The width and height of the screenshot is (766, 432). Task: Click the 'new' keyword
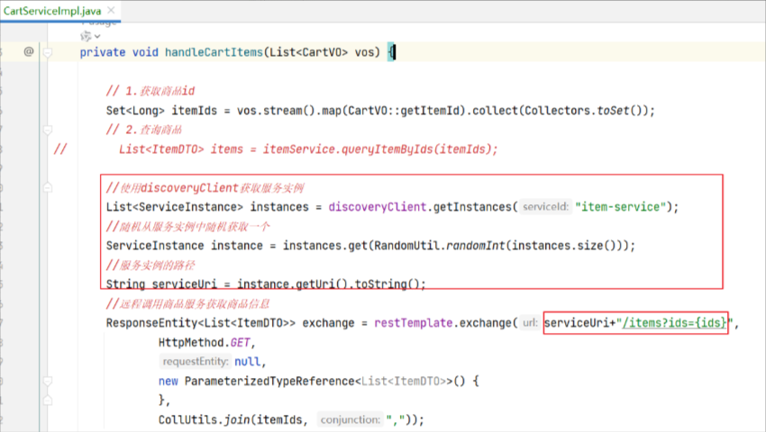(168, 382)
